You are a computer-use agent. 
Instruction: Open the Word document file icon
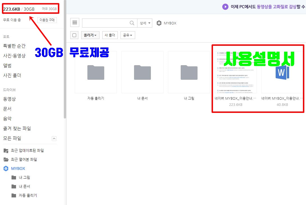point(282,72)
